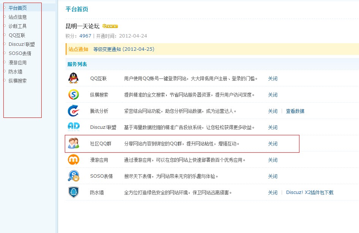Close the SOSO表情 service row
This screenshot has width=359, height=233.
tap(273, 176)
